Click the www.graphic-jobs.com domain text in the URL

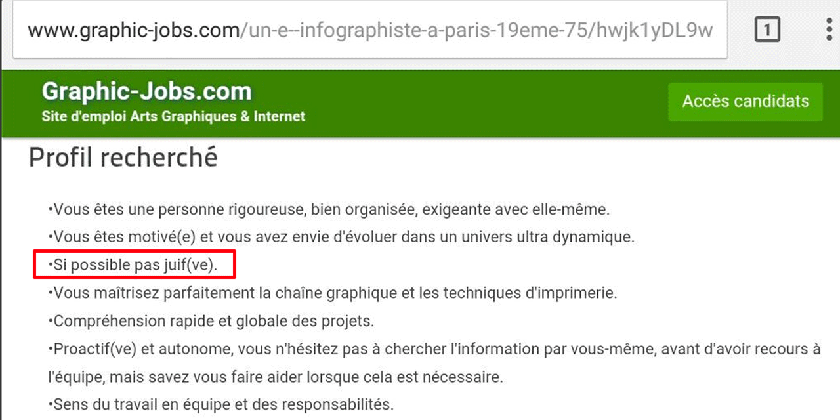point(134,30)
